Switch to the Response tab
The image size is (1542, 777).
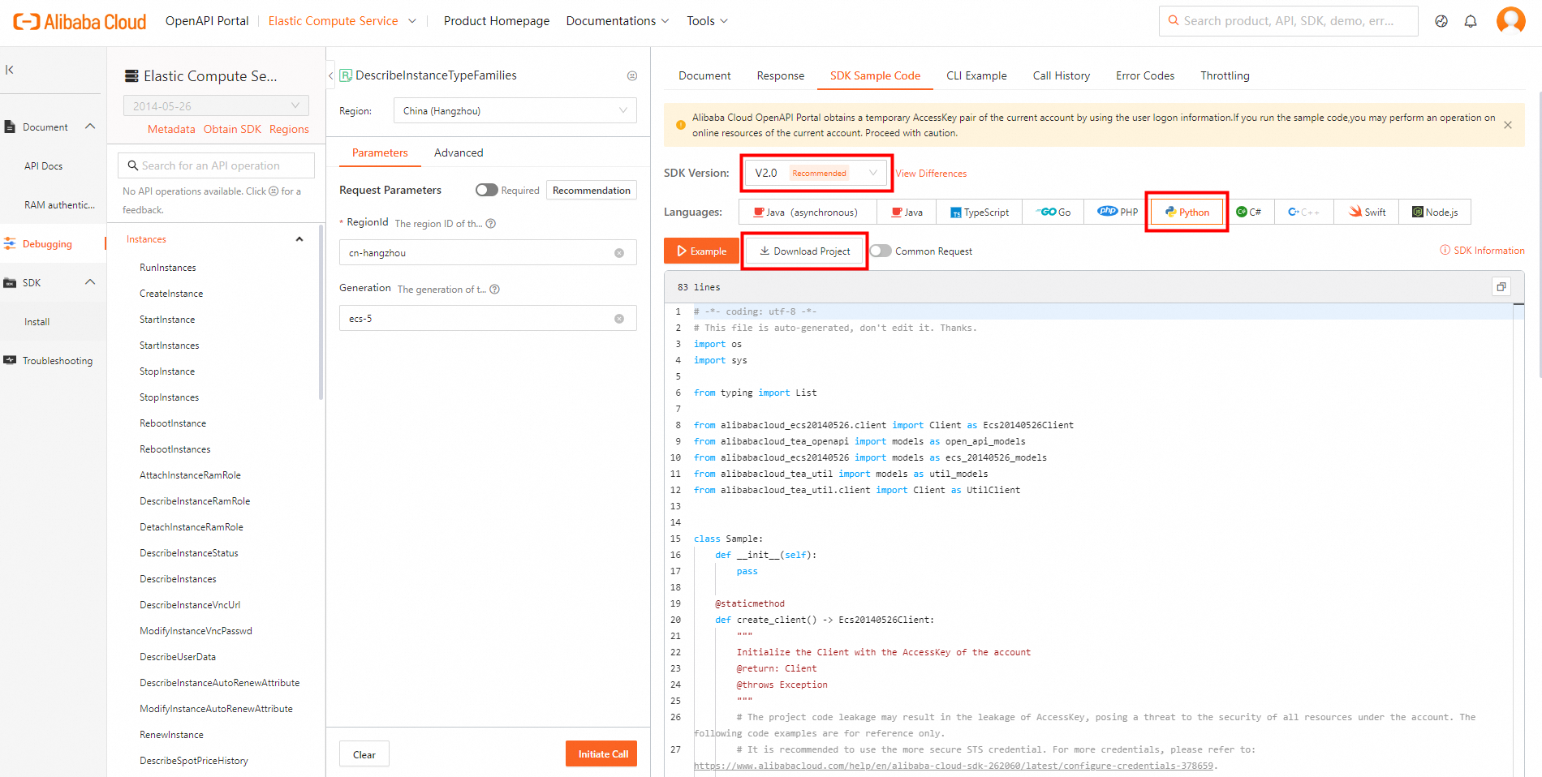click(781, 75)
